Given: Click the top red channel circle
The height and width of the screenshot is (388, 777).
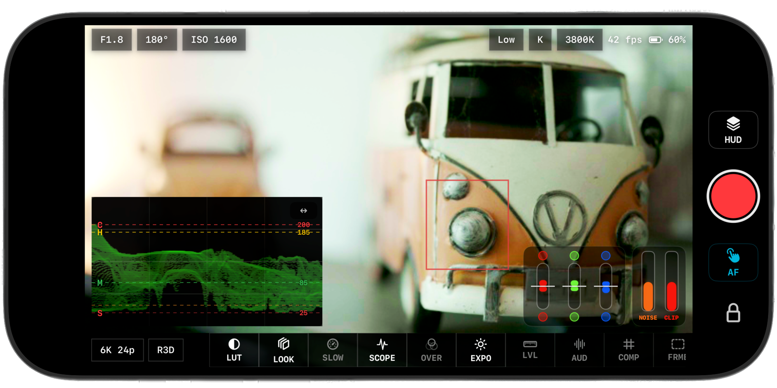Looking at the screenshot, I should click(543, 256).
